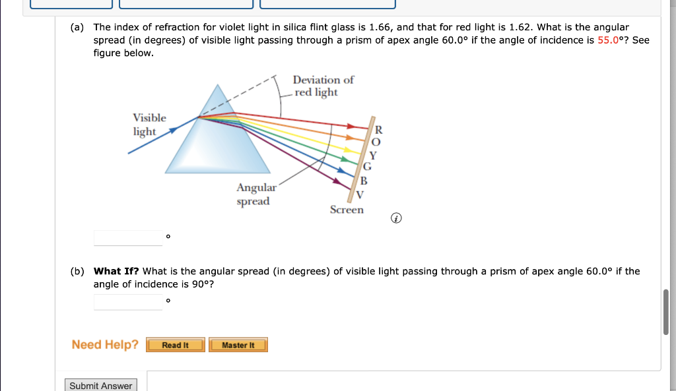Click the vertical scrollbar thumb on right
Viewport: 676px width, 391px height.
(x=666, y=312)
